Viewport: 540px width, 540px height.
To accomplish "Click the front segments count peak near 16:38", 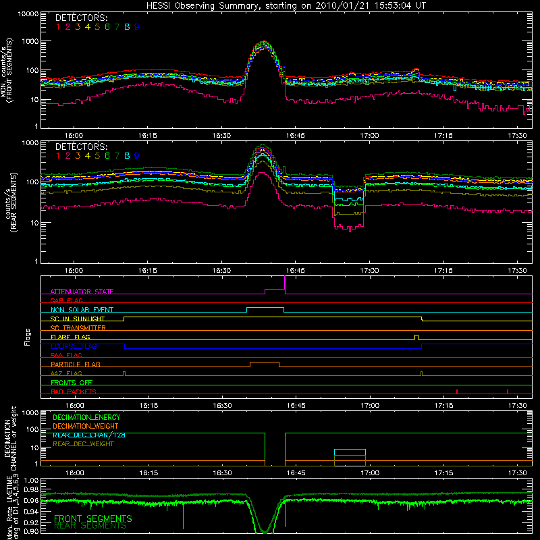I will coord(264,42).
